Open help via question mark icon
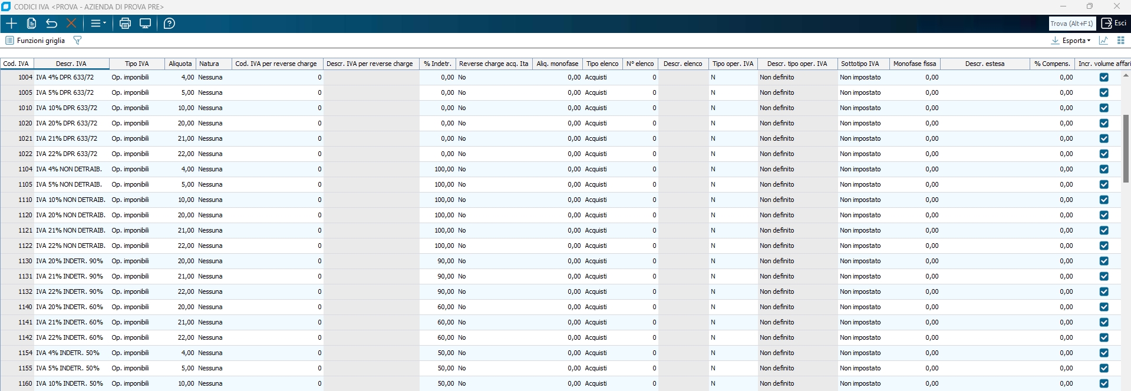1131x391 pixels. point(169,24)
